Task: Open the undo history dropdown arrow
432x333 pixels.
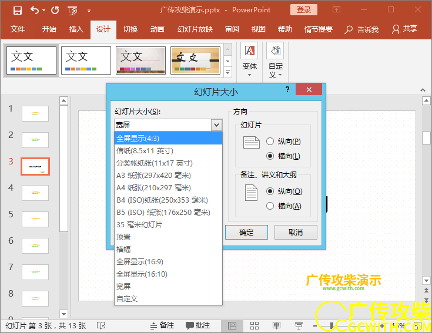Action: click(44, 11)
